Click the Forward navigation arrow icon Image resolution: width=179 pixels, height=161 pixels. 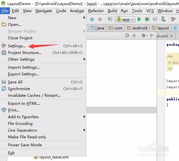tap(100, 19)
